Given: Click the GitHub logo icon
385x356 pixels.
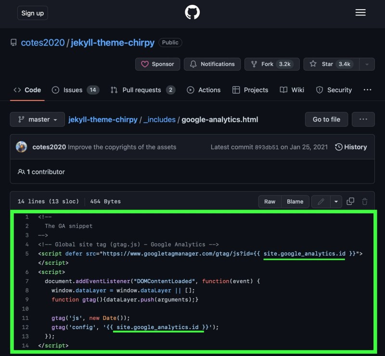Looking at the screenshot, I should click(192, 13).
